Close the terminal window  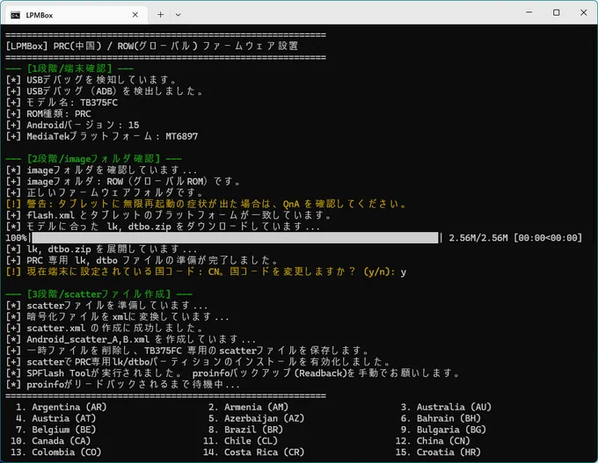pos(584,12)
